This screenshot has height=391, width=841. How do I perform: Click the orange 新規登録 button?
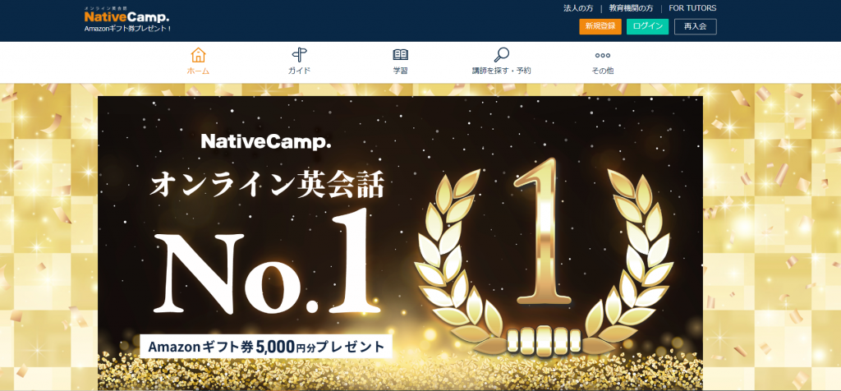pyautogui.click(x=600, y=26)
